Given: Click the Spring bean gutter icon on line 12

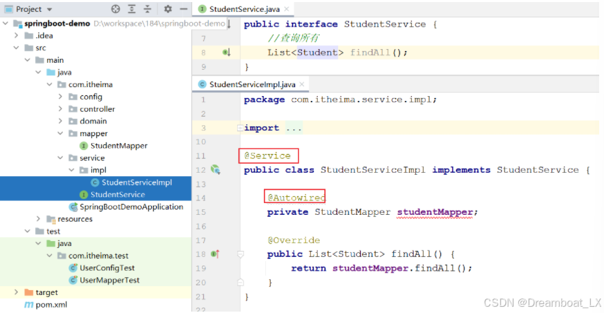Looking at the screenshot, I should click(216, 169).
